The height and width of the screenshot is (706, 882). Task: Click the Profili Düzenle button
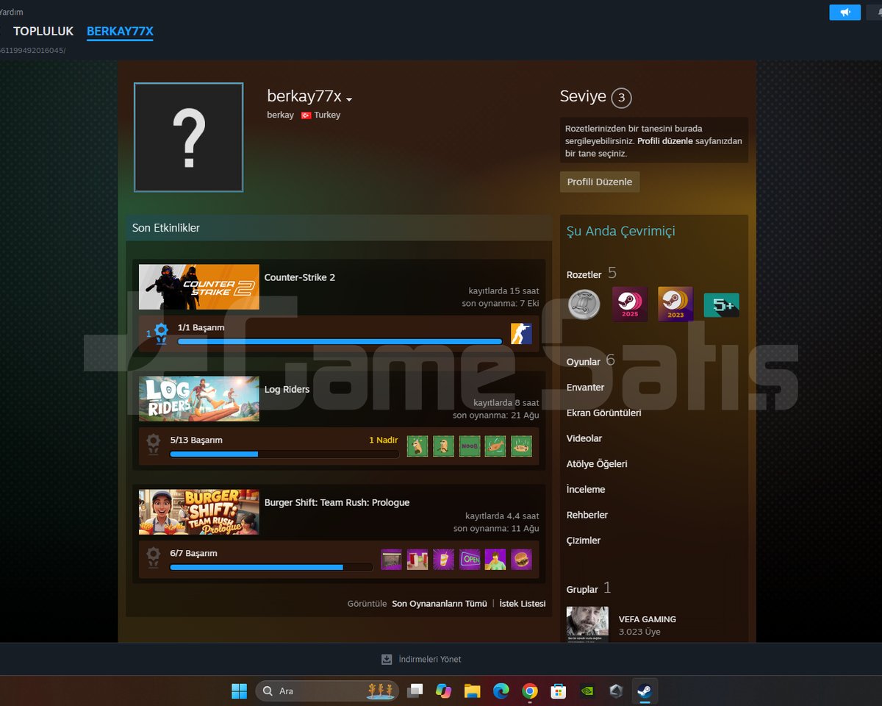pos(600,182)
